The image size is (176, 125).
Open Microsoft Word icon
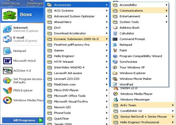[x=8, y=61]
